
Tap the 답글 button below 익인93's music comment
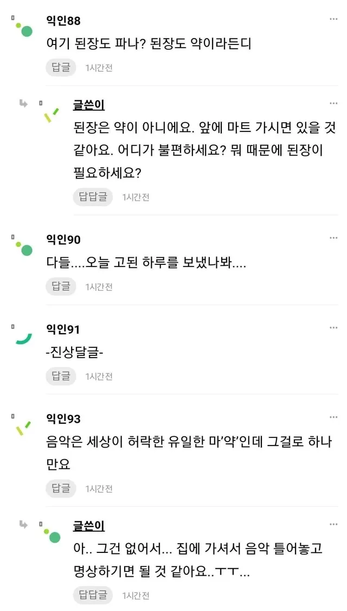(61, 488)
